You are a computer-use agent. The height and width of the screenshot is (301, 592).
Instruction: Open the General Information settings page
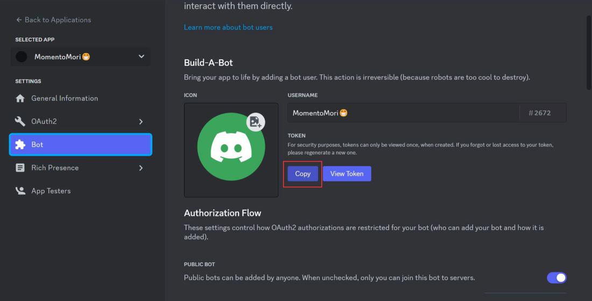65,99
